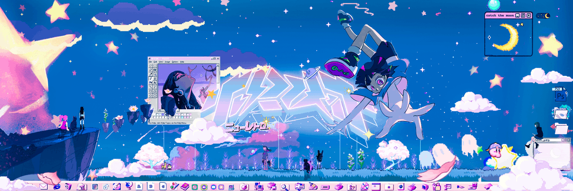The image size is (573, 191).
Task: Select the Free-Form Select tool in Paint
Action: tap(150, 65)
